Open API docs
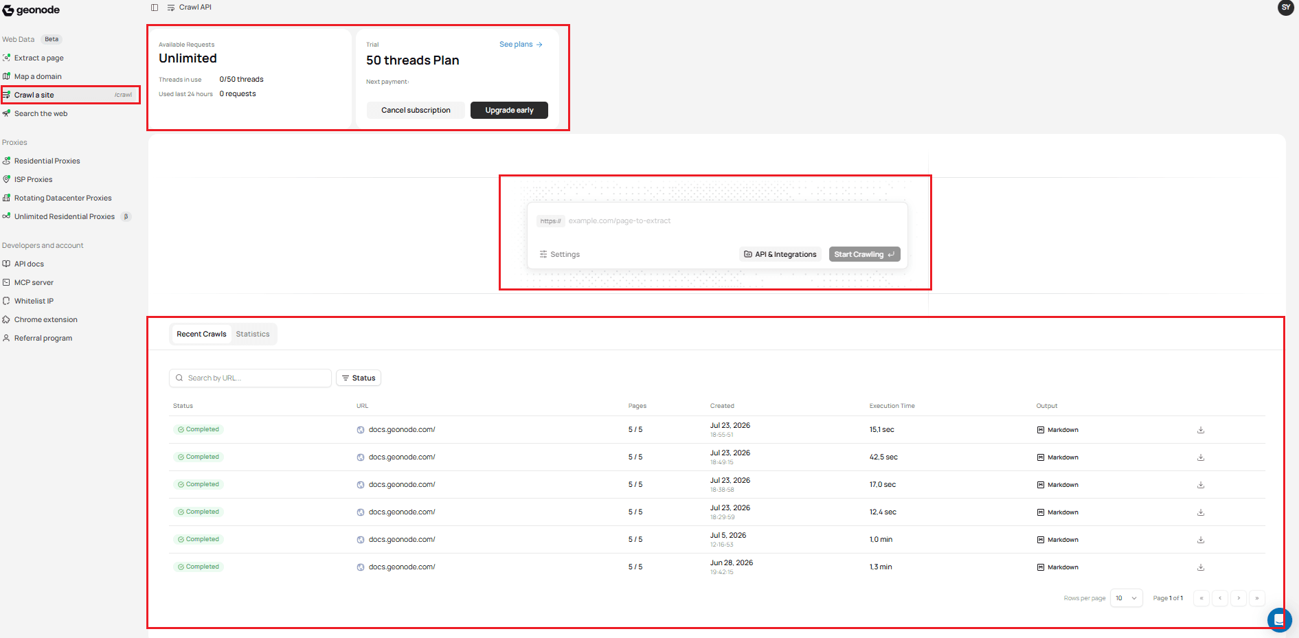 [x=29, y=264]
